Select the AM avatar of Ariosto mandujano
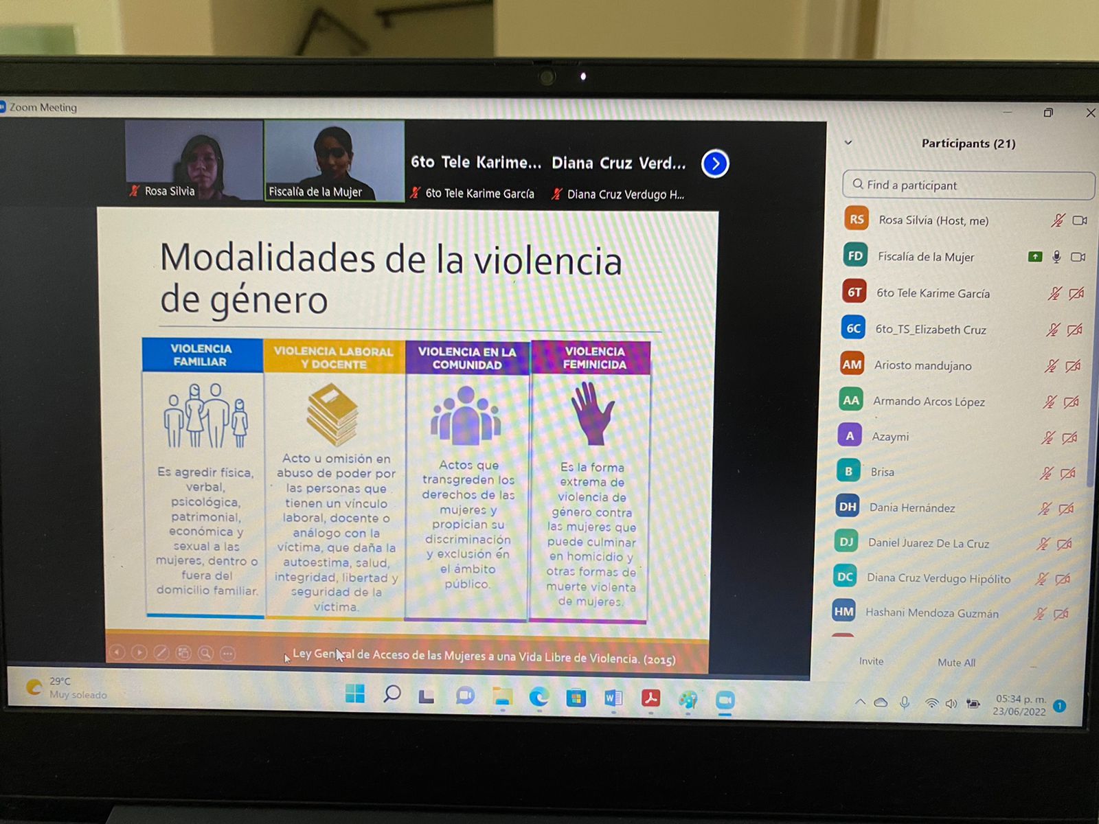Screen dimensions: 1099x824 [852, 365]
